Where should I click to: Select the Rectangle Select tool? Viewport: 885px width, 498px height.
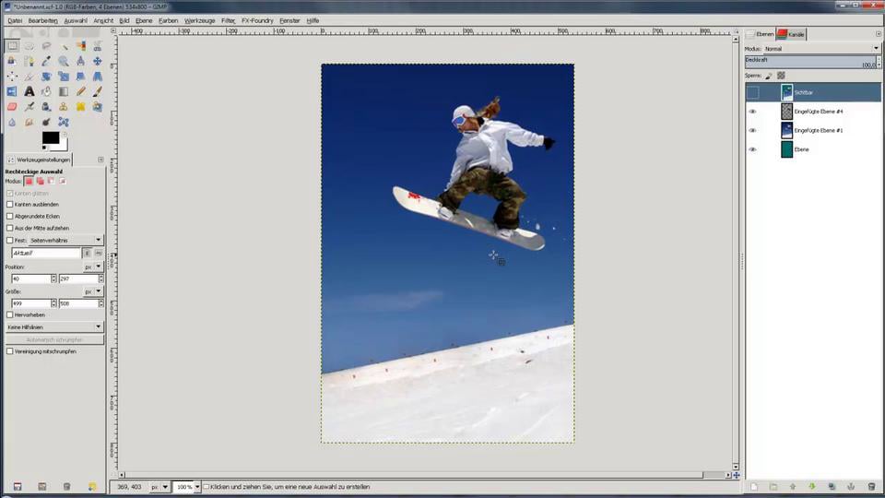click(12, 46)
